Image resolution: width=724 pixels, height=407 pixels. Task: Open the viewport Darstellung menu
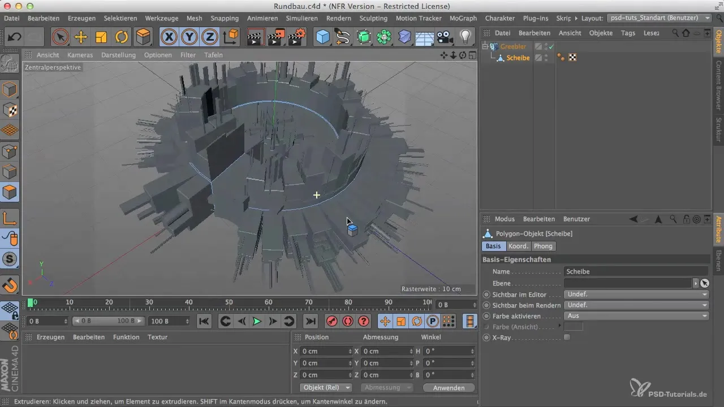[x=118, y=55]
